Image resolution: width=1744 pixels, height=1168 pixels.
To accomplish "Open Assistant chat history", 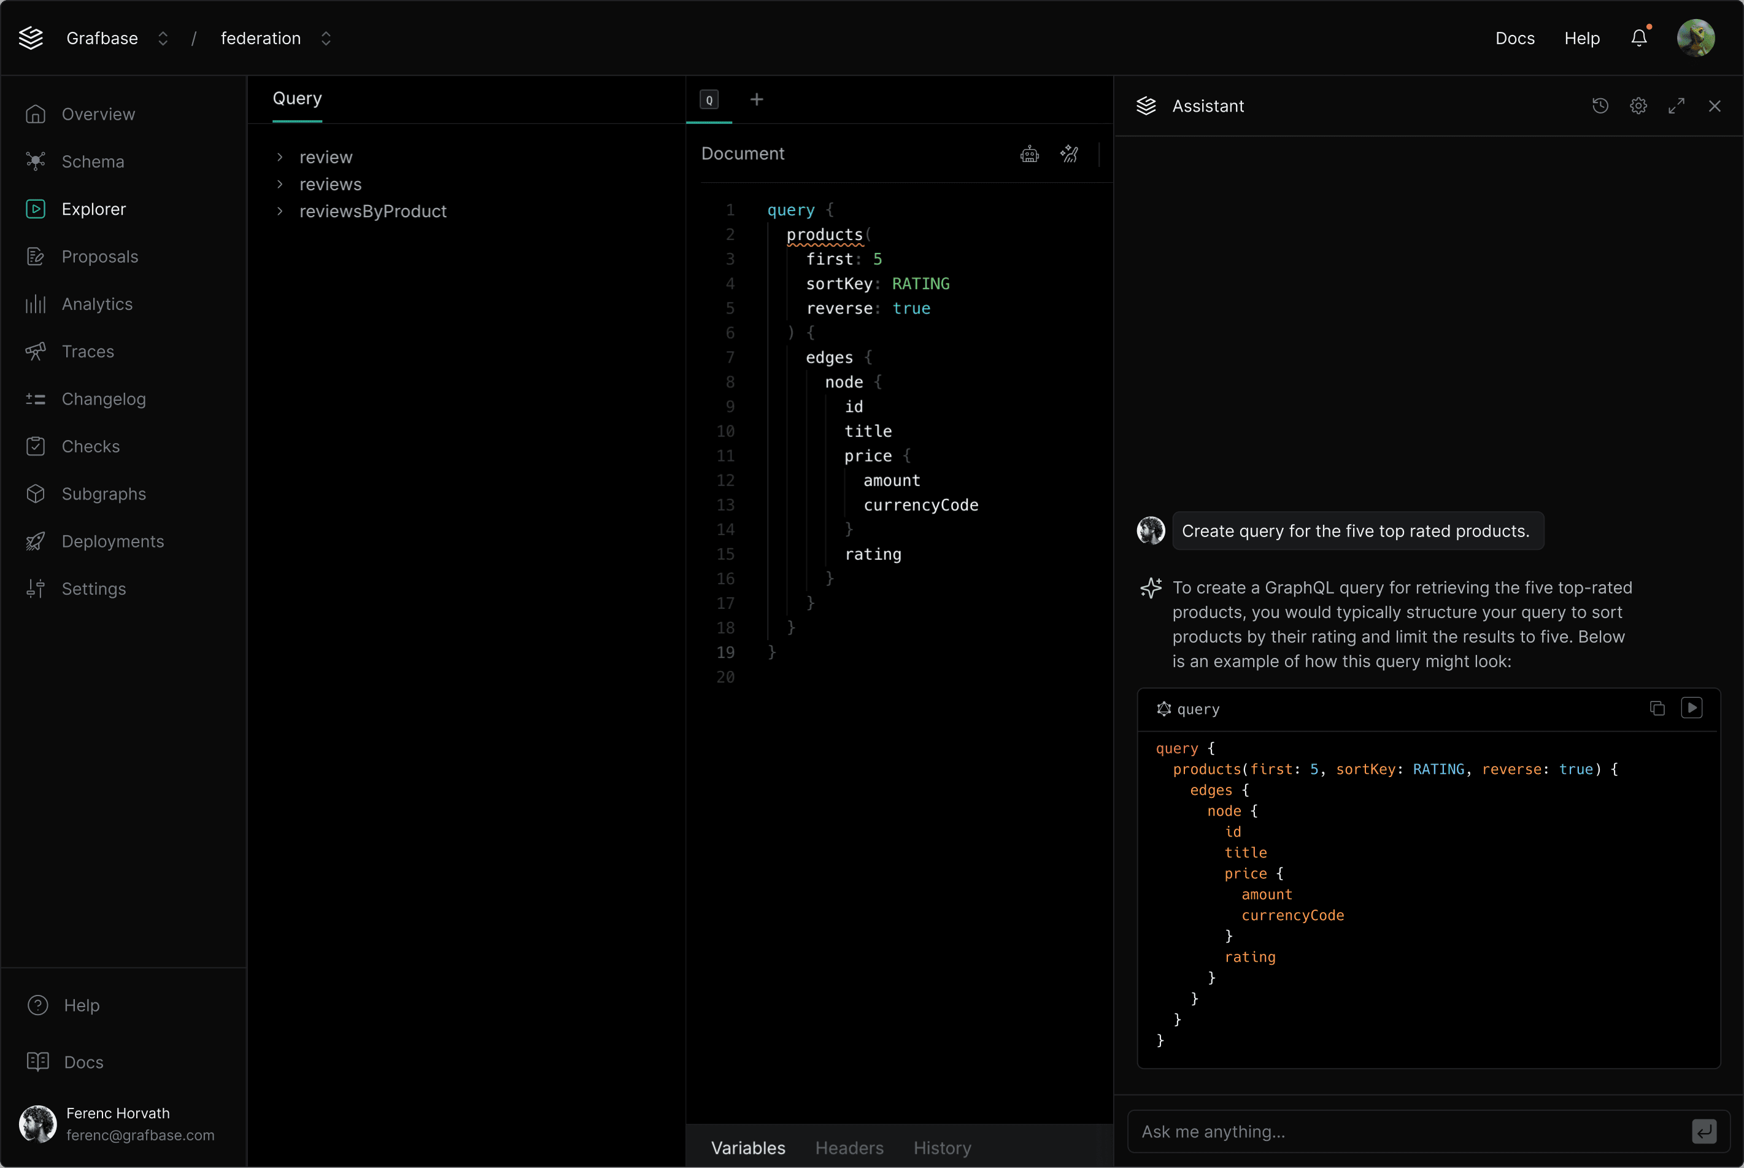I will (x=1600, y=106).
